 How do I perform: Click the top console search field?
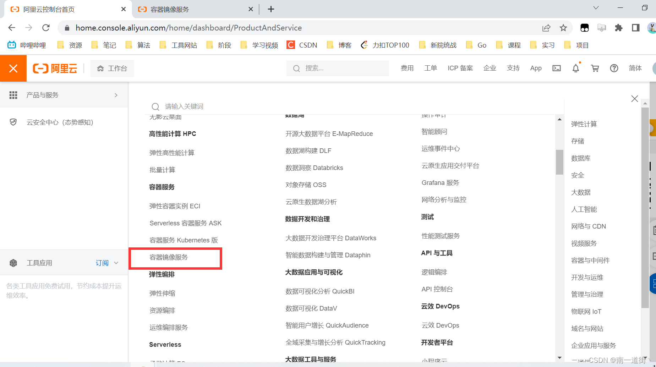tap(338, 68)
